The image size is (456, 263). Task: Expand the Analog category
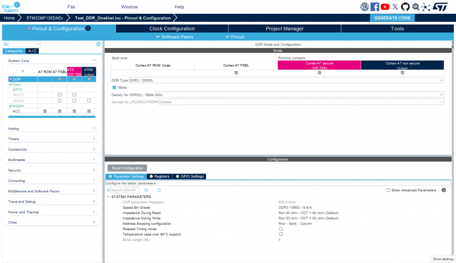tap(52, 129)
